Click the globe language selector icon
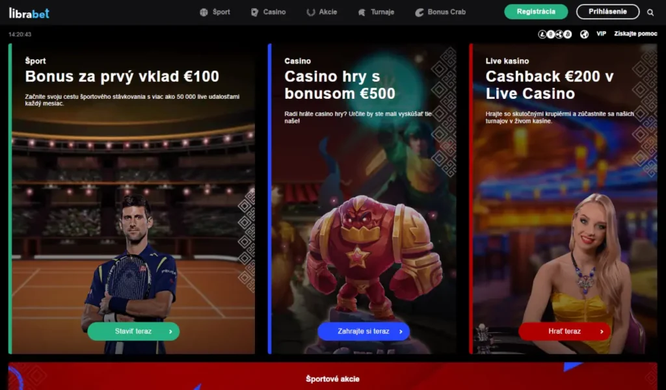The height and width of the screenshot is (390, 666). pyautogui.click(x=585, y=34)
